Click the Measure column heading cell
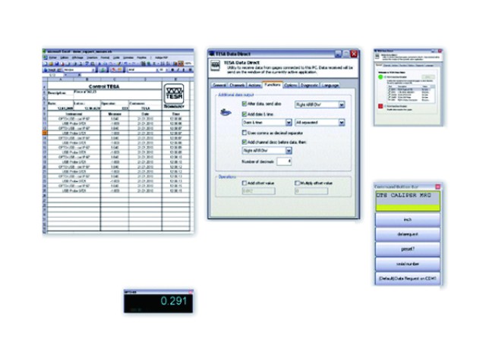 (x=115, y=114)
